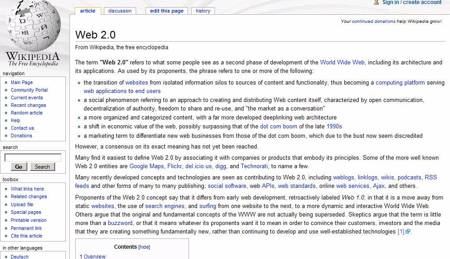
Task: Open Donations link in sidebar
Action: (x=21, y=136)
